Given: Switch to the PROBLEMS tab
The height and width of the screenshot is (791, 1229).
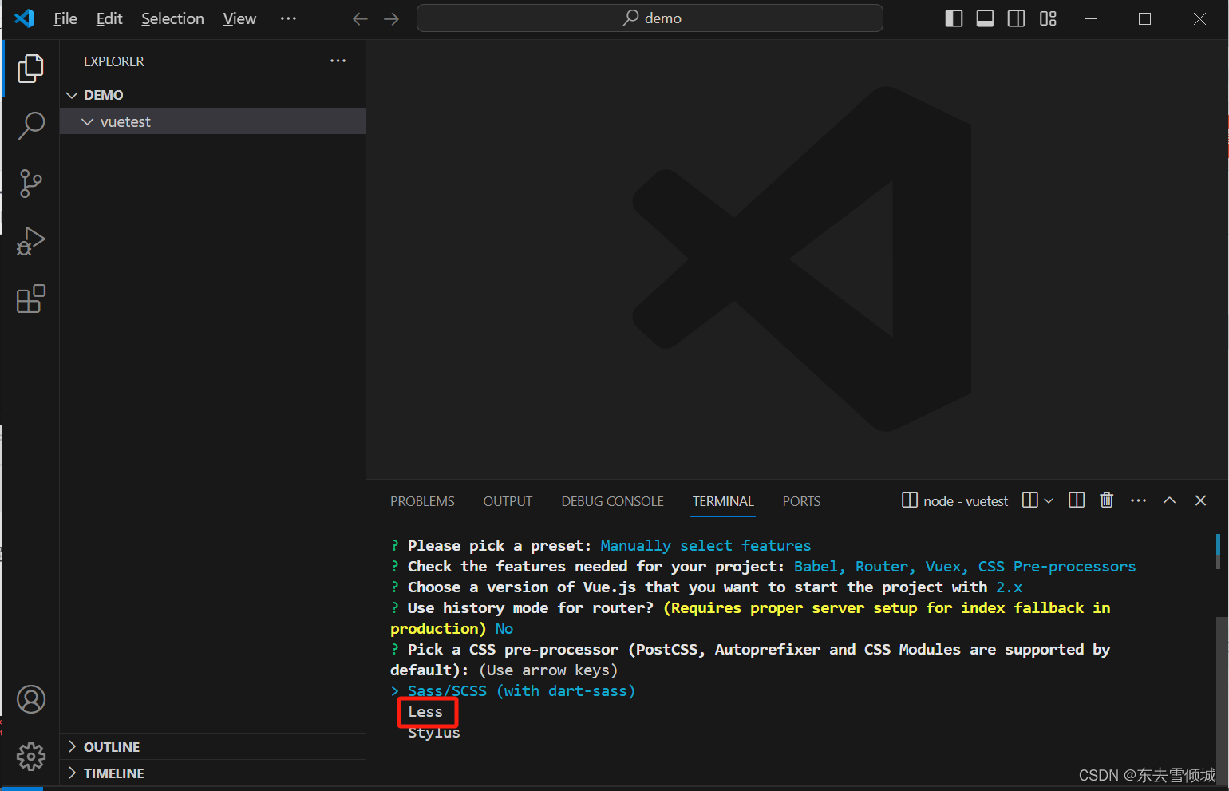Looking at the screenshot, I should coord(422,501).
